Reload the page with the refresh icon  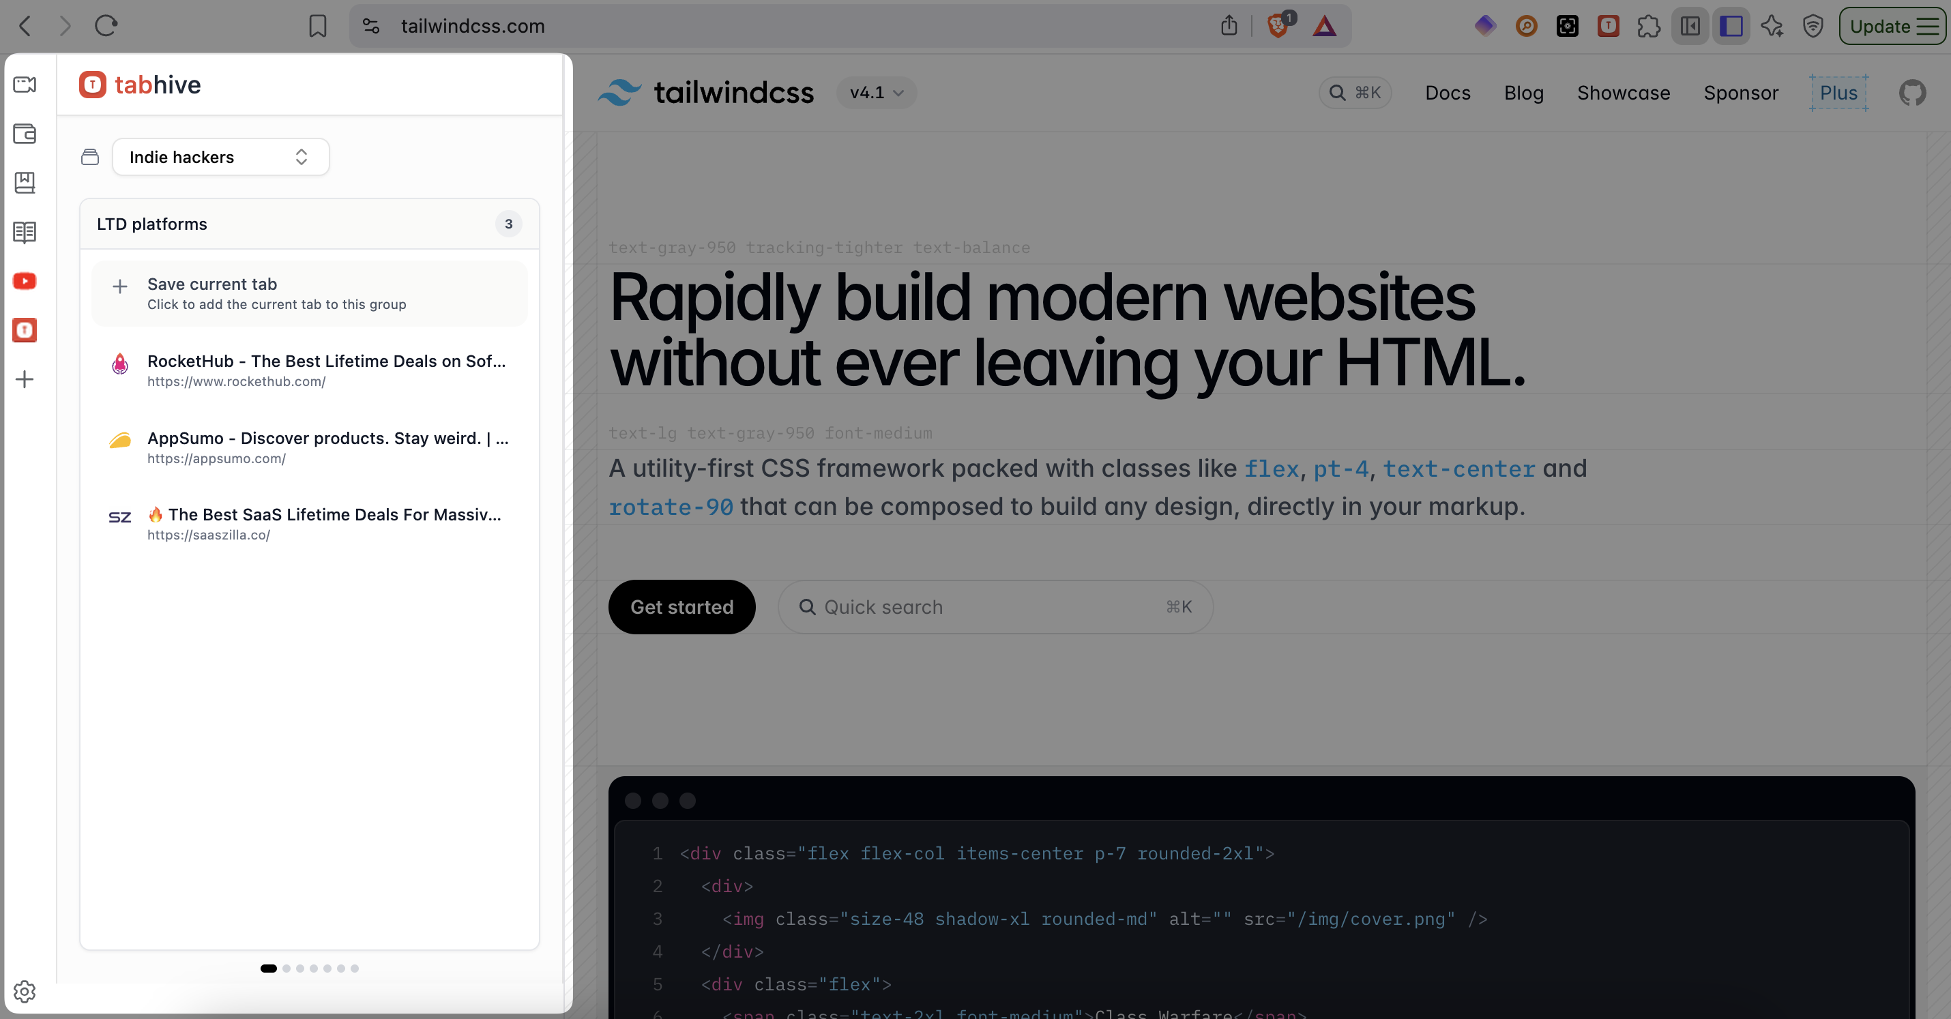106,26
